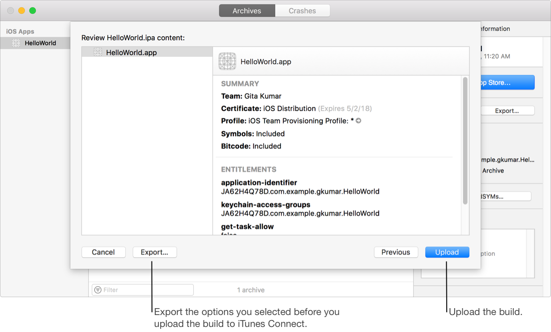Click Export… button in the review sheet
The width and height of the screenshot is (551, 332).
(x=155, y=252)
